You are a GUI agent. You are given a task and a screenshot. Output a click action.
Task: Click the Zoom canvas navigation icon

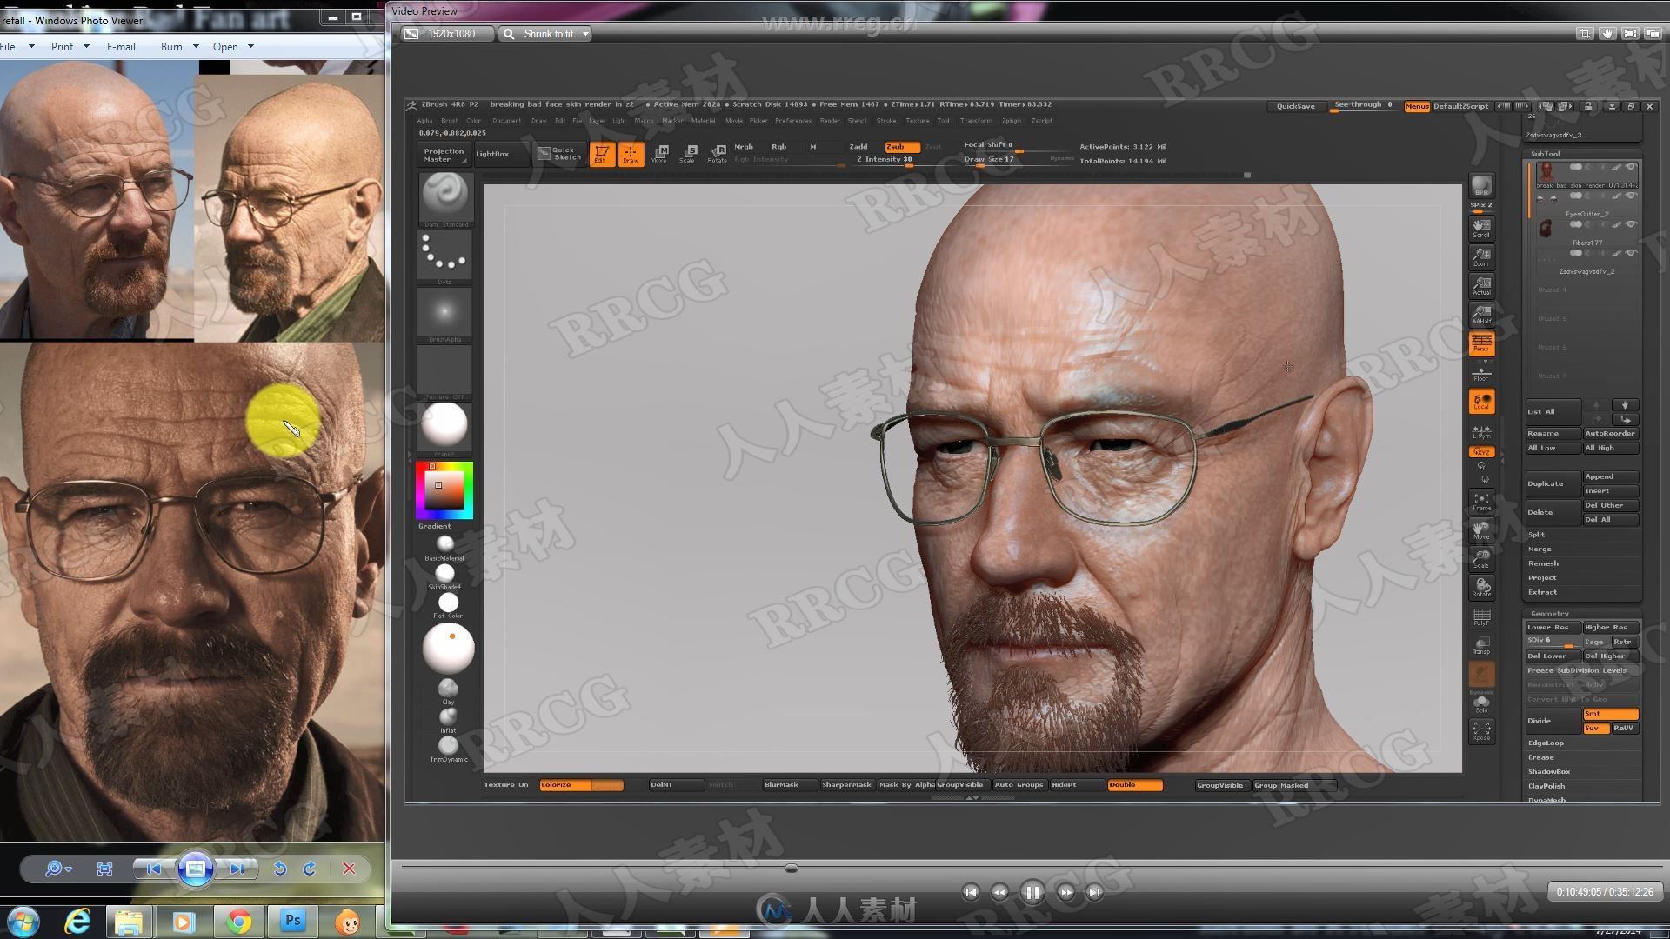pyautogui.click(x=1481, y=256)
